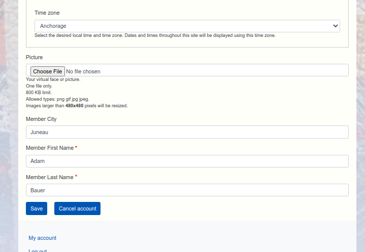Click the bold 480x480 size text

point(74,106)
